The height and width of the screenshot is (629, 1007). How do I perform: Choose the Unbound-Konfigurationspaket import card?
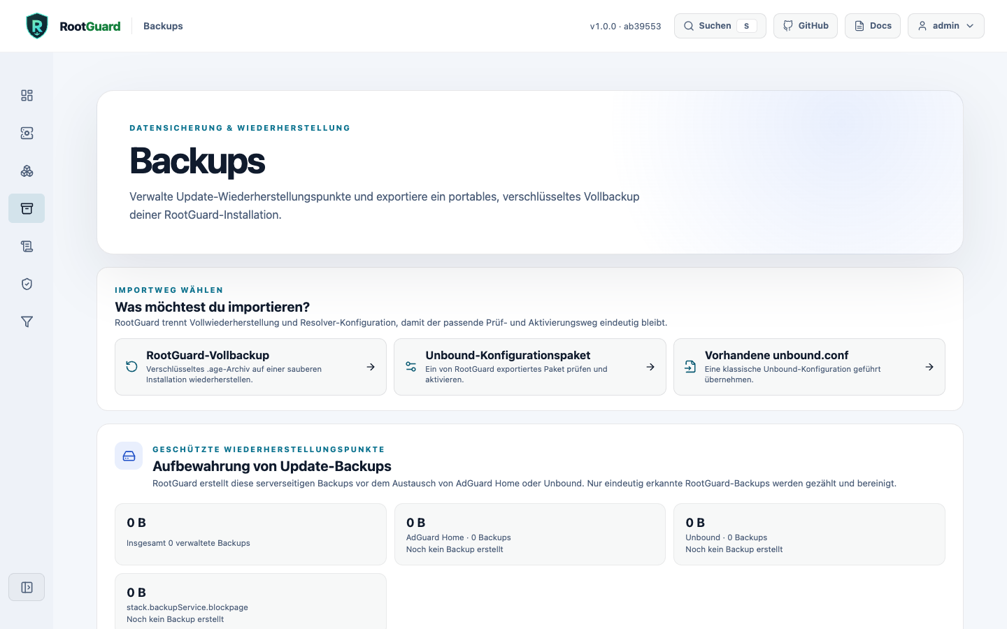pyautogui.click(x=530, y=367)
